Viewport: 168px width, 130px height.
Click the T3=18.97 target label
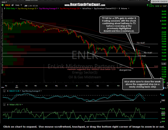click(141, 43)
